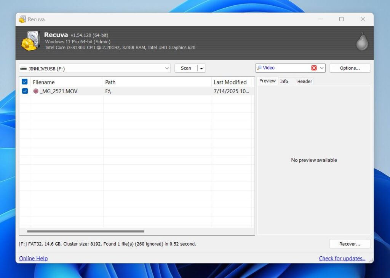This screenshot has height=278, width=390.
Task: Switch to the Header tab
Action: [x=304, y=81]
